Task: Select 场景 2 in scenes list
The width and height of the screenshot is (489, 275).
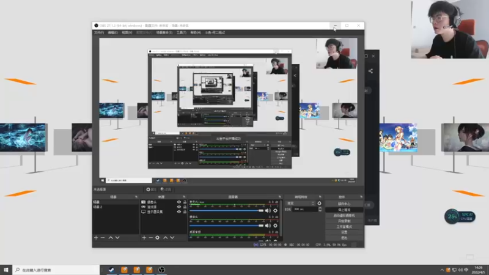Action: 116,207
